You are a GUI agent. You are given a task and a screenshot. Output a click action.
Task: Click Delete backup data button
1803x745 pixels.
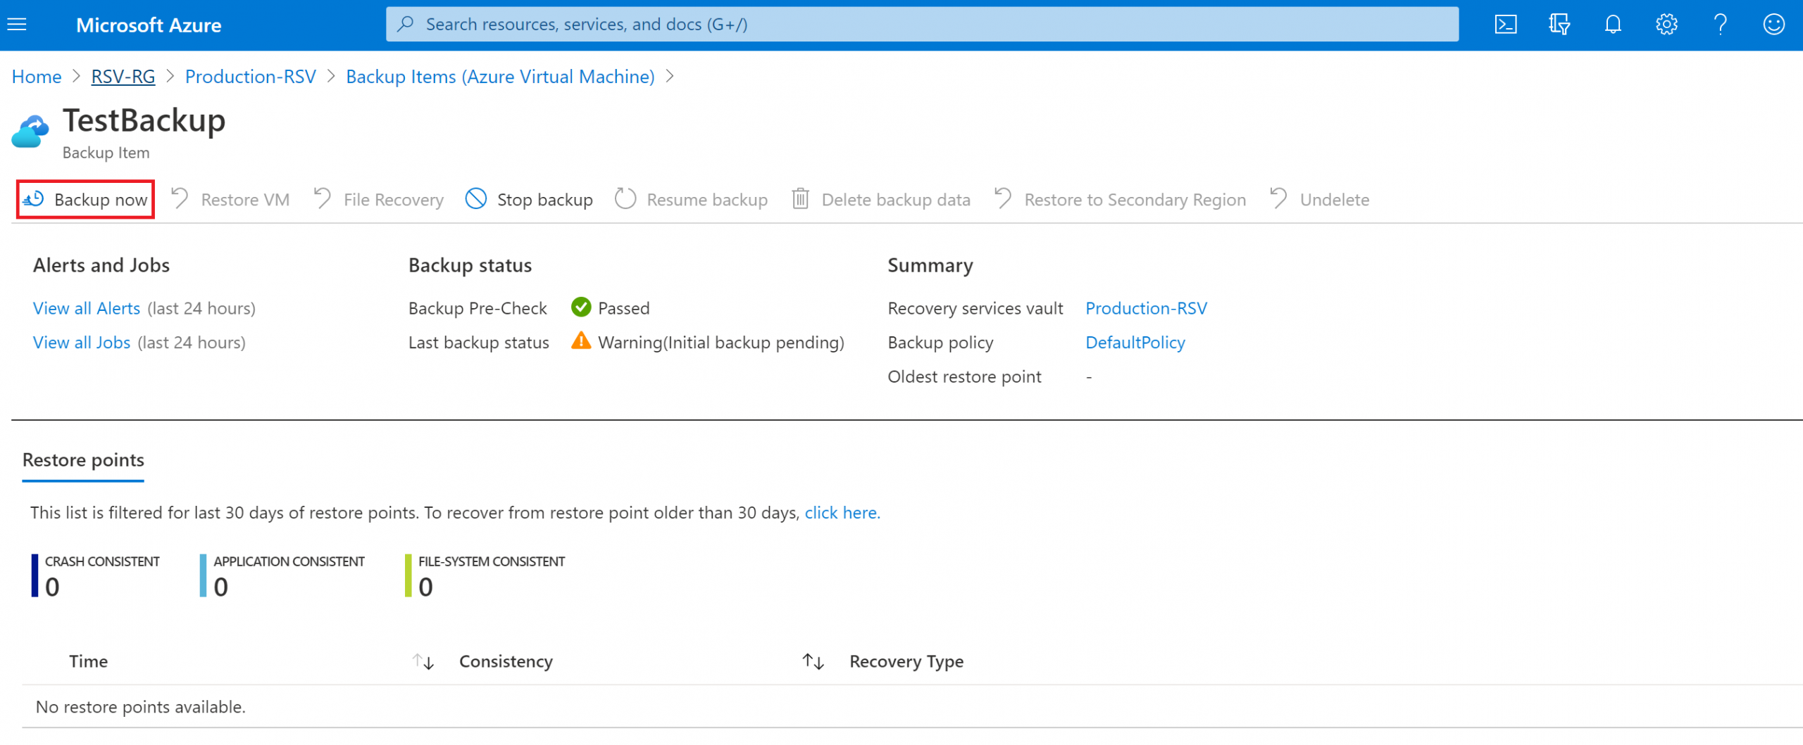coord(880,199)
